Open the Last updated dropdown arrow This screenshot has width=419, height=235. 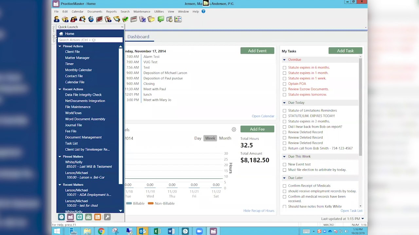pos(362,219)
